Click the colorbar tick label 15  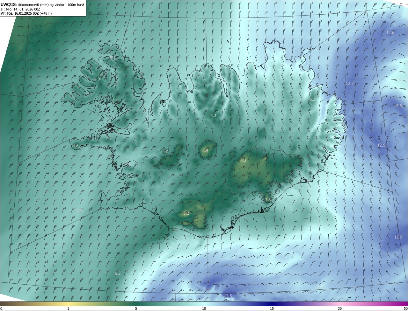[x=272, y=309]
